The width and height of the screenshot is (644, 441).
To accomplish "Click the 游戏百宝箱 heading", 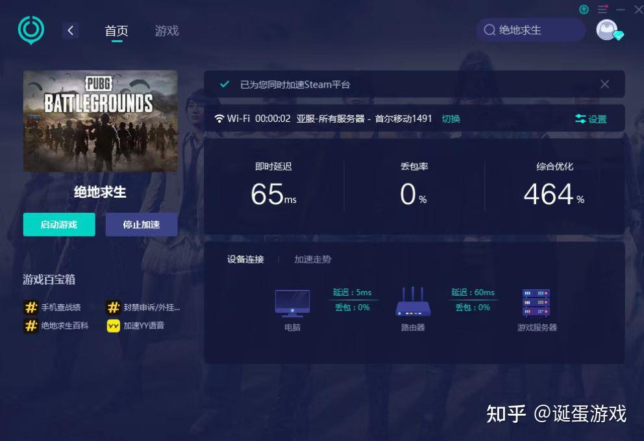I will coord(49,280).
